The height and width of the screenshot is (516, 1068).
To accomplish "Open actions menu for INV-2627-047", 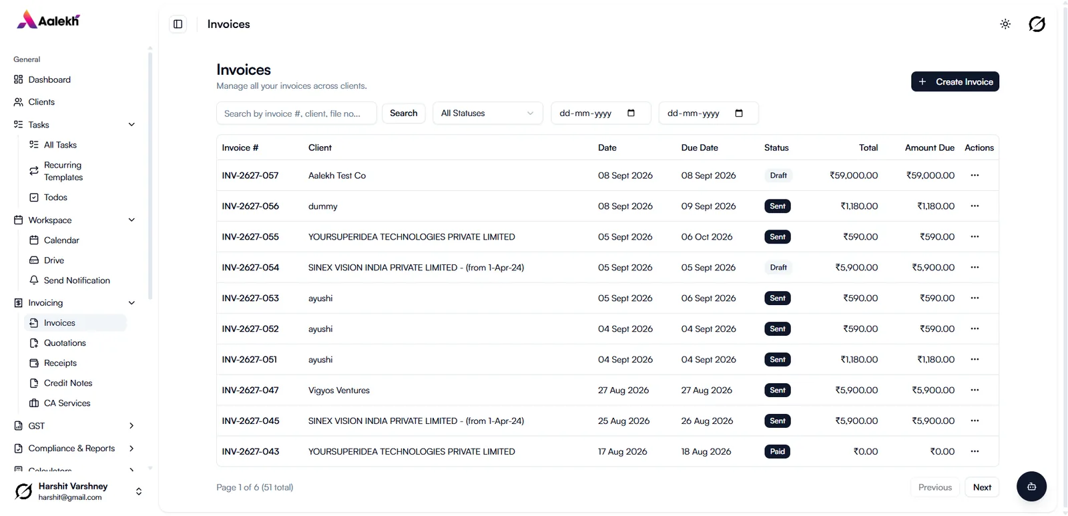I will 975,391.
